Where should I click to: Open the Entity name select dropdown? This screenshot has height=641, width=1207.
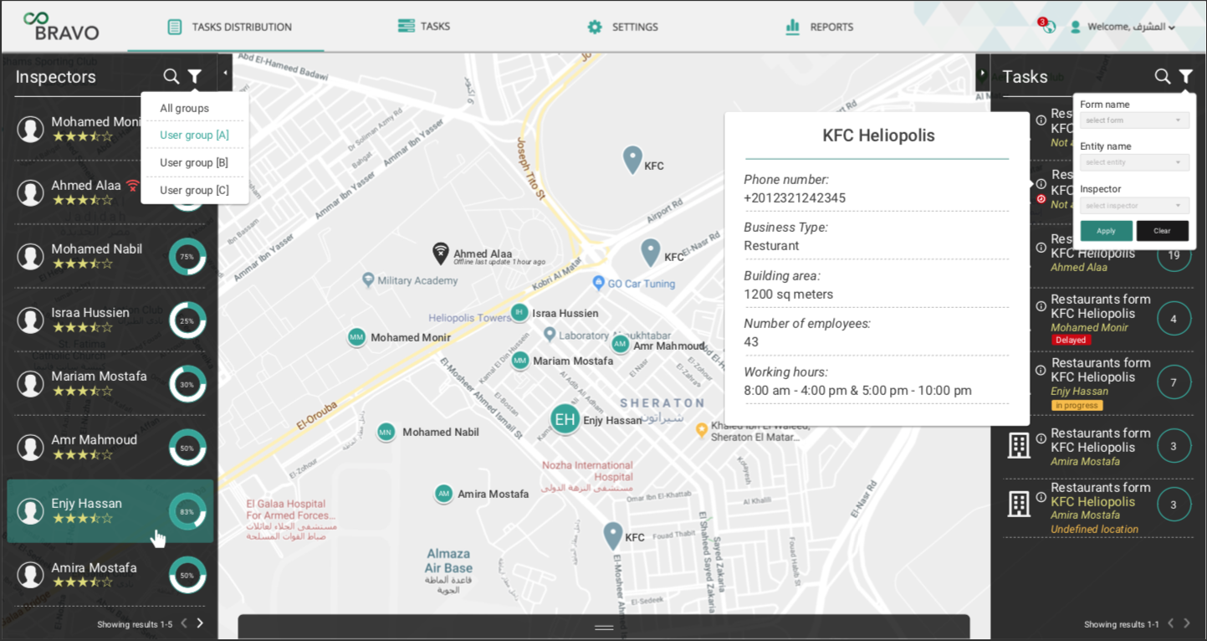point(1134,162)
